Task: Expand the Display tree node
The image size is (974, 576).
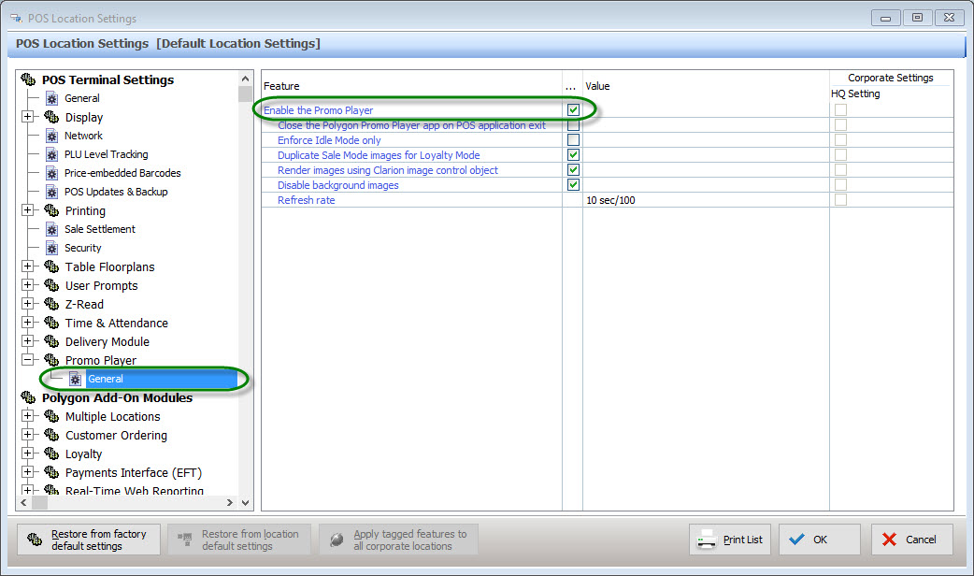Action: (29, 117)
